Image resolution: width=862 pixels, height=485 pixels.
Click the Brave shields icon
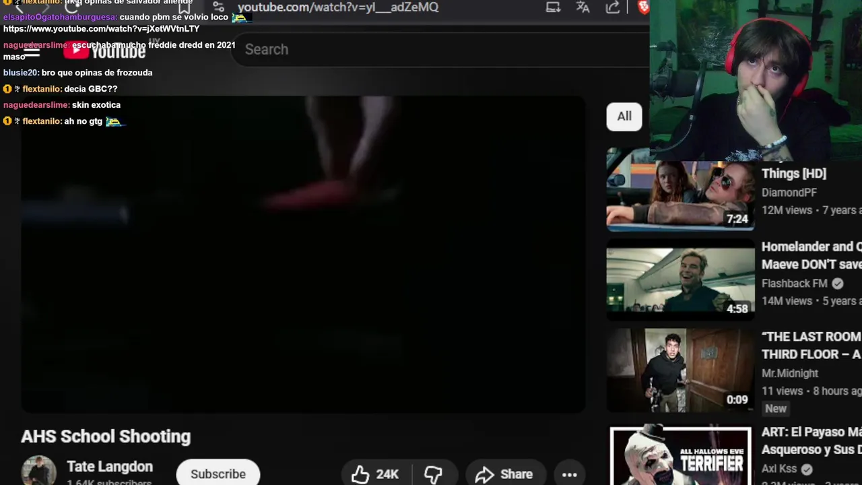click(x=642, y=7)
